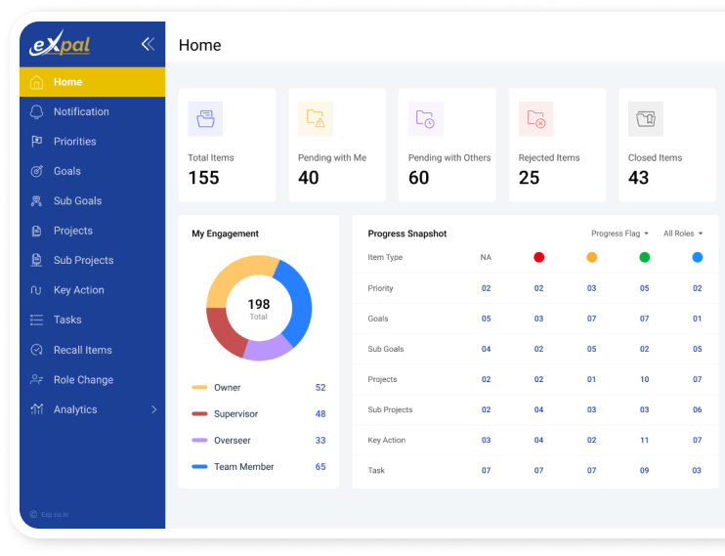Click the green flag color dot
This screenshot has width=725, height=556.
pos(644,257)
